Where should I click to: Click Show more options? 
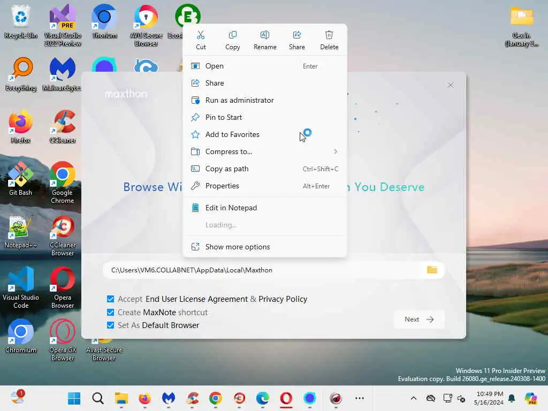click(265, 247)
